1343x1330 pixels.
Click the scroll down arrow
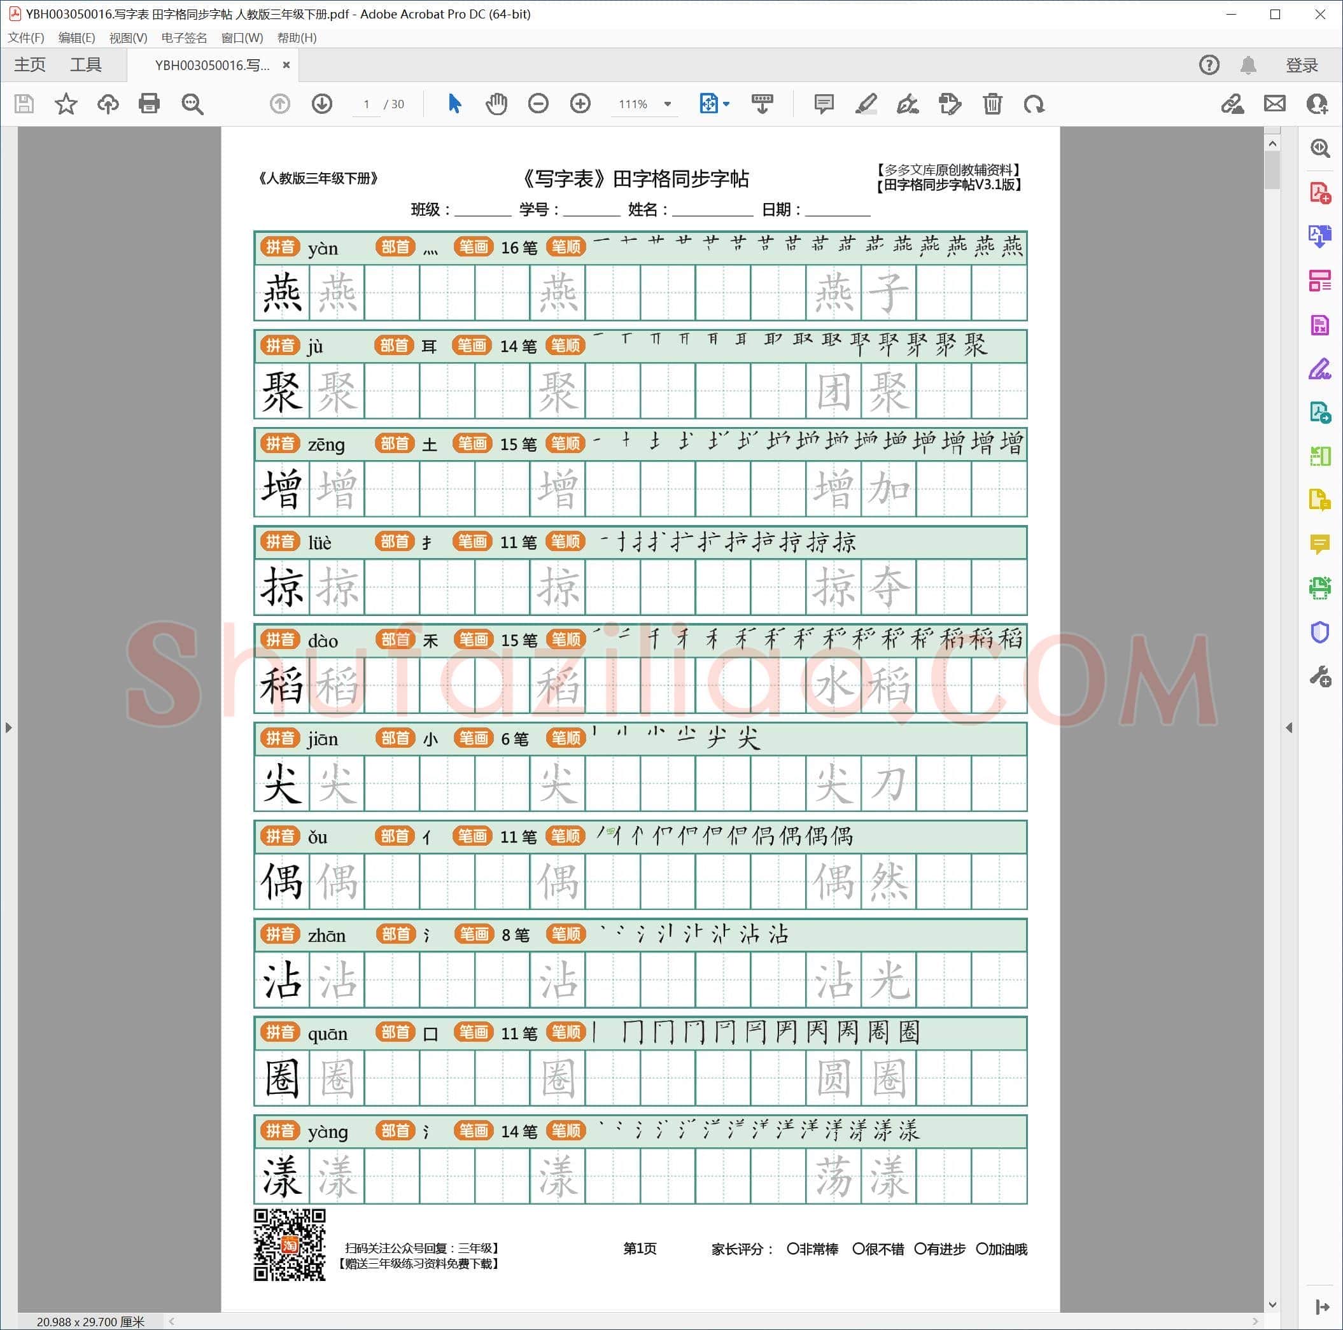1272,1305
